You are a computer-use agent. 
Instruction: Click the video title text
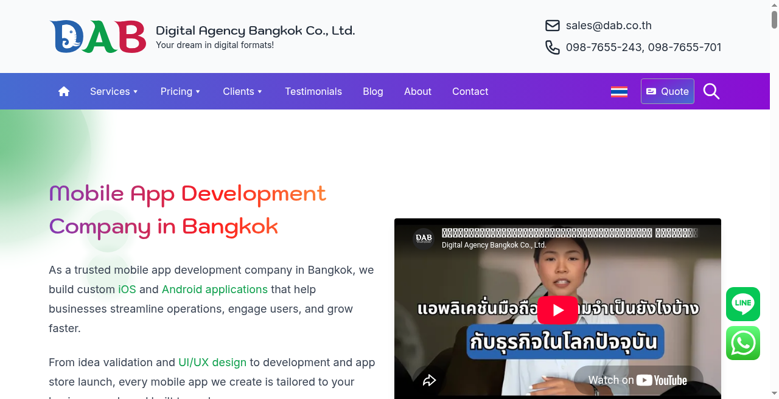pyautogui.click(x=570, y=233)
